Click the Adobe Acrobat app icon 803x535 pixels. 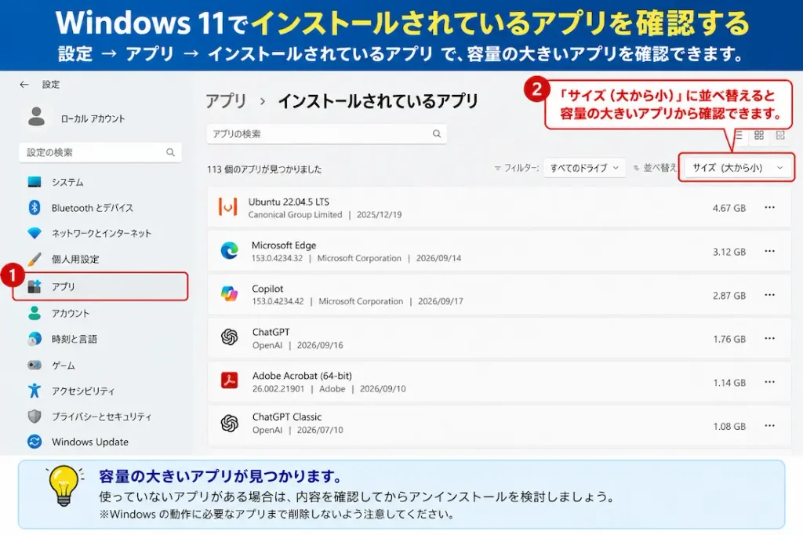coord(230,380)
